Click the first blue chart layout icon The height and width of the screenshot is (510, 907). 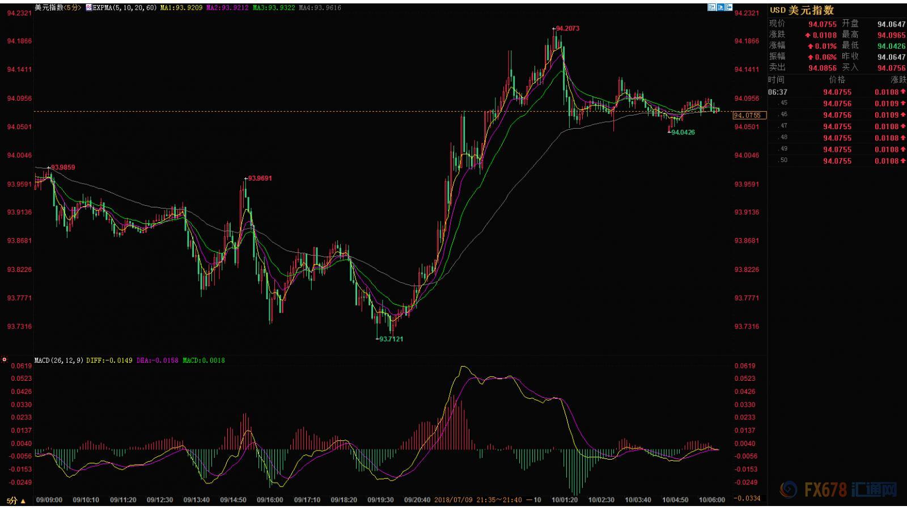[x=711, y=7]
